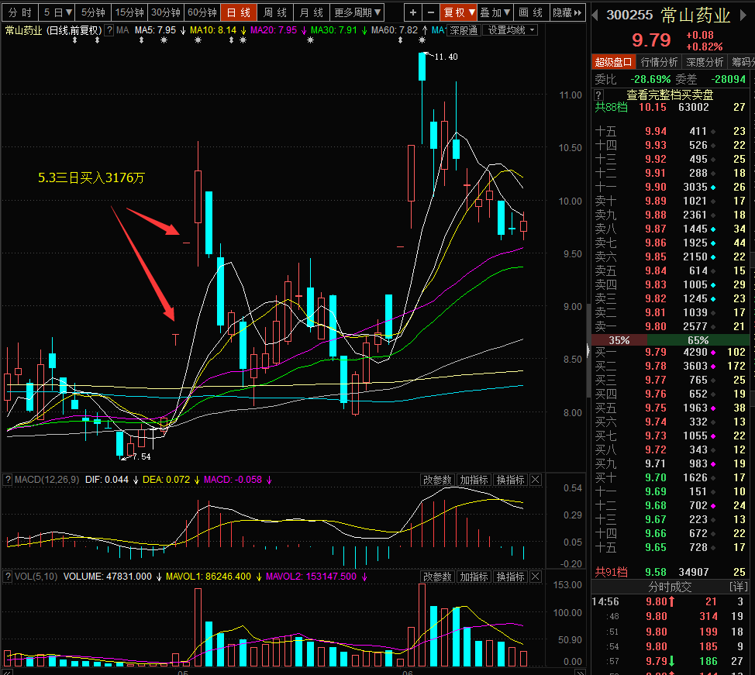Open the 5日 dropdown

57,12
